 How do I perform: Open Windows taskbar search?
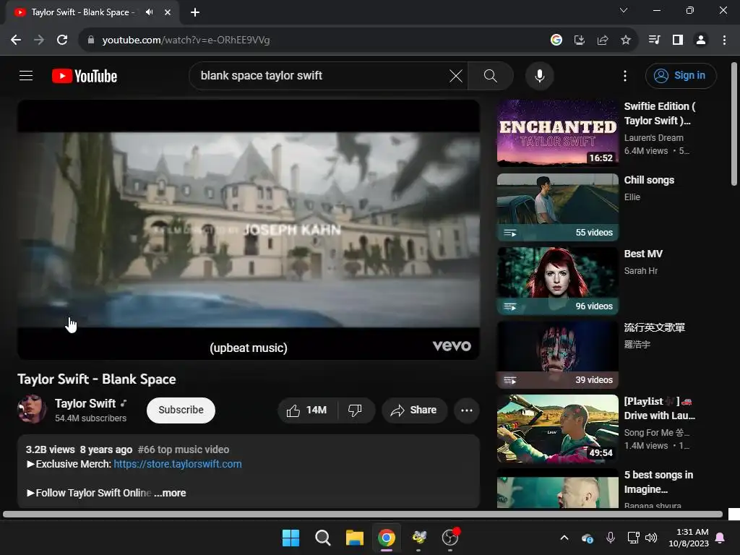coord(323,538)
